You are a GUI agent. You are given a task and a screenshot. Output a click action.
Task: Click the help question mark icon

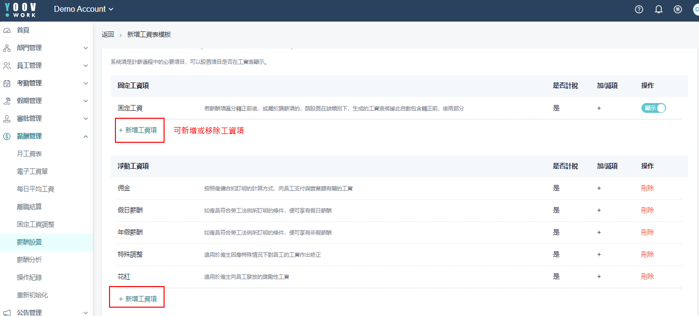639,9
